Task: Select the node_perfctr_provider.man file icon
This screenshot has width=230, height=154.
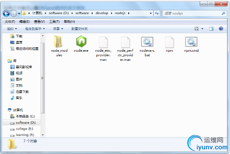Action: [125, 42]
